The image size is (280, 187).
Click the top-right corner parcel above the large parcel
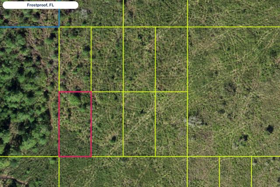[233, 13]
